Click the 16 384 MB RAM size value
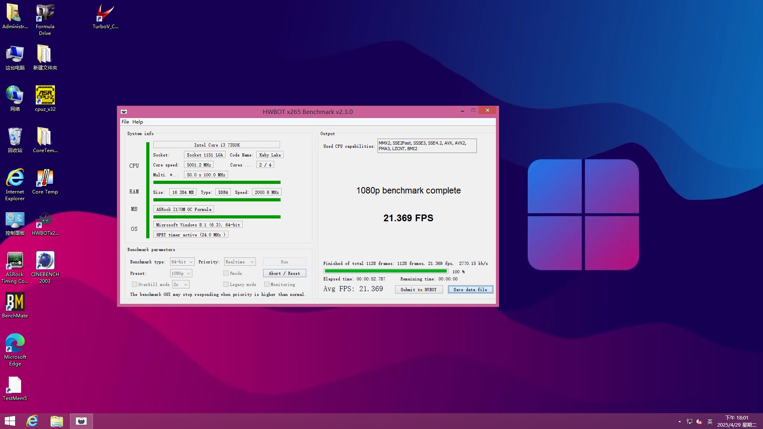The image size is (763, 429). pyautogui.click(x=183, y=192)
